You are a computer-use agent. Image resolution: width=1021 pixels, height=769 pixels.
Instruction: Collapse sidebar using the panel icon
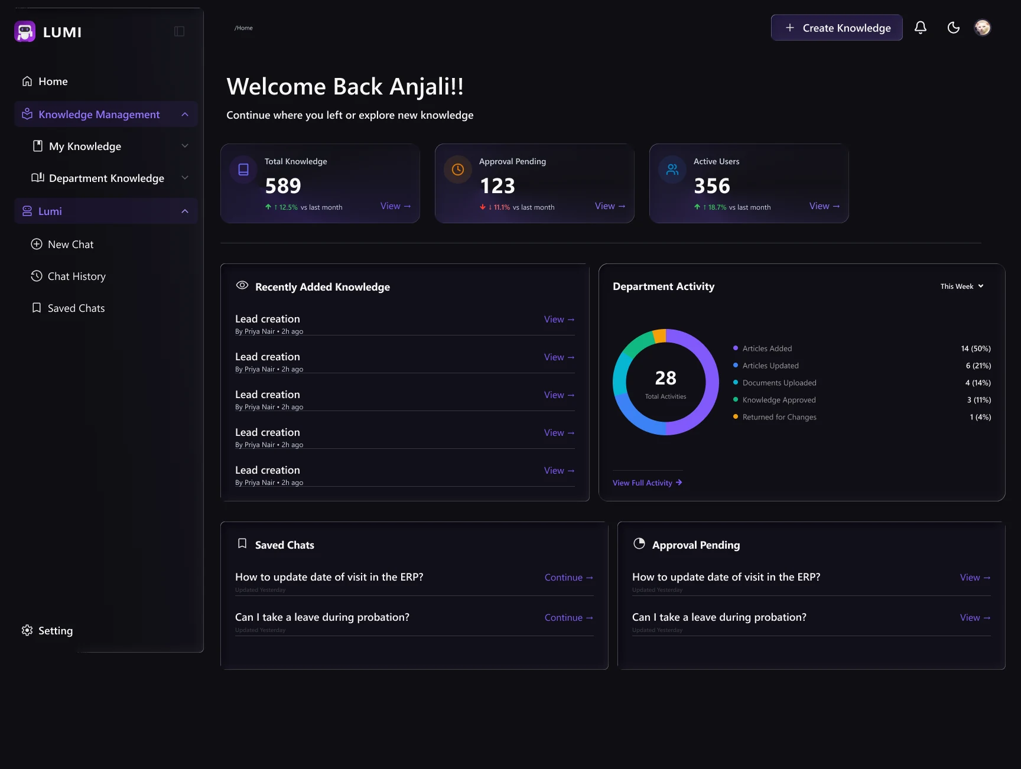pyautogui.click(x=180, y=31)
